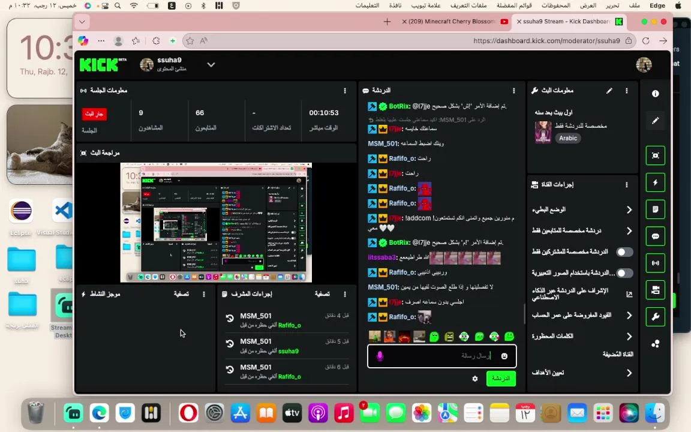
Task: Open the kebab menu of the الدردشة chat panel
Action: pyautogui.click(x=514, y=91)
